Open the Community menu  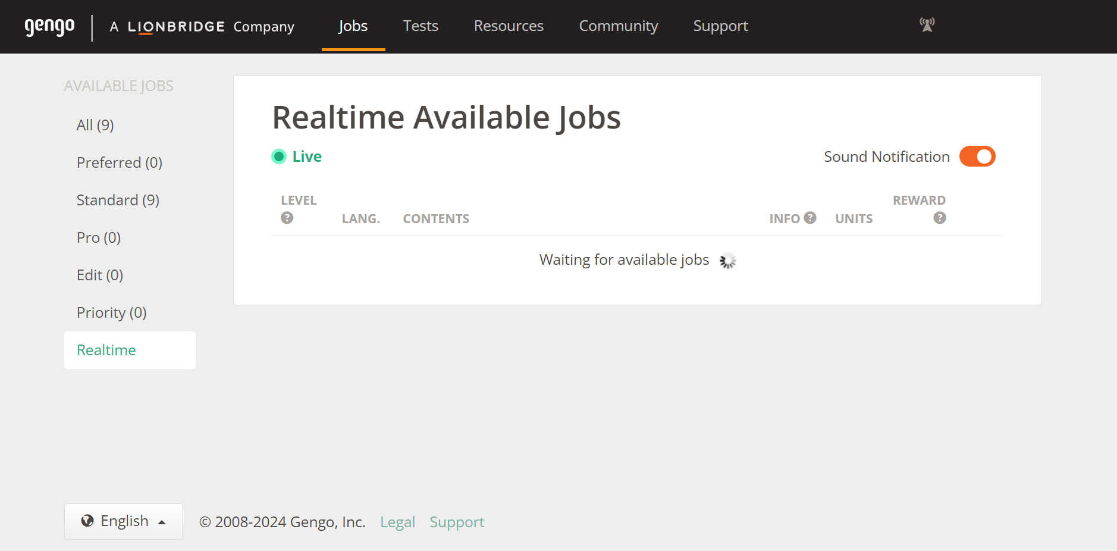619,26
